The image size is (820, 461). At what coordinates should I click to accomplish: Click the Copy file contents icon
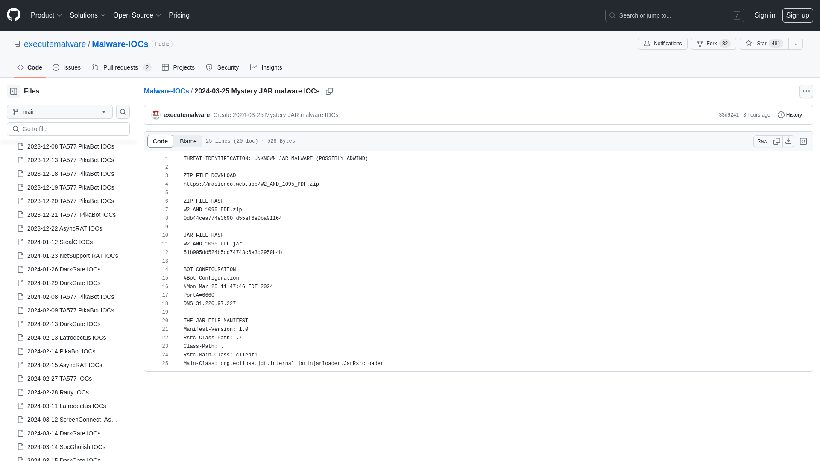pyautogui.click(x=776, y=141)
